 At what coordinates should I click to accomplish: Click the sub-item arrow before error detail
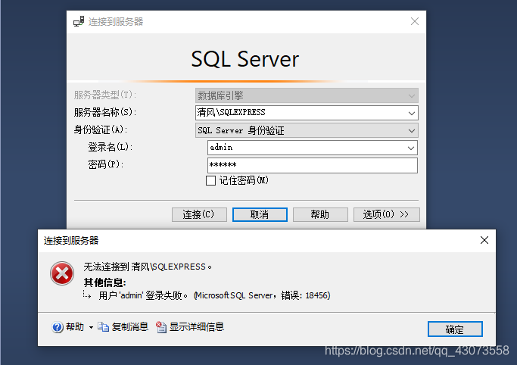[x=87, y=295]
